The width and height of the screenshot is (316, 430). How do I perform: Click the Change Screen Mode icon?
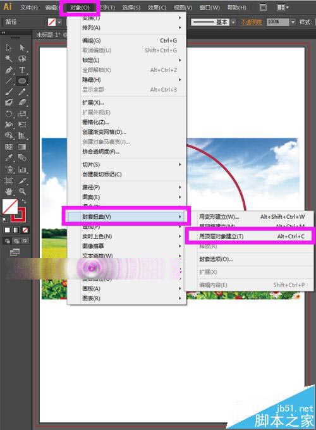(15, 252)
